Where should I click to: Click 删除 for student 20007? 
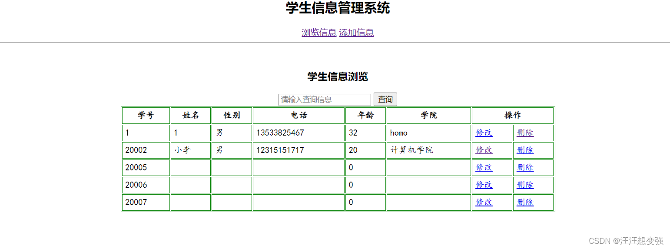(x=525, y=202)
